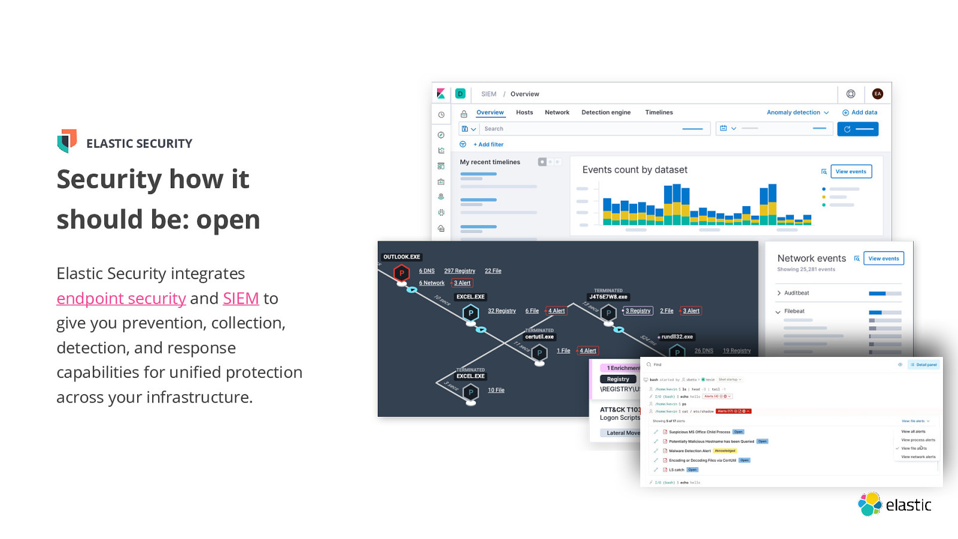This screenshot has width=958, height=539.
Task: Open the green D space avatar
Action: (x=460, y=93)
